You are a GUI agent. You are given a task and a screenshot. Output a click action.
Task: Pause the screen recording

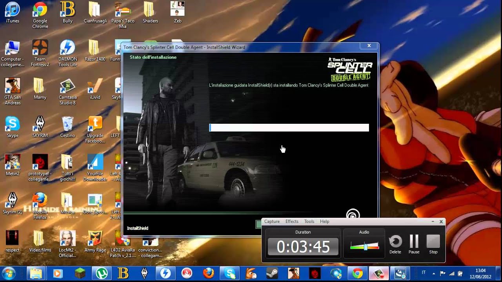click(414, 244)
